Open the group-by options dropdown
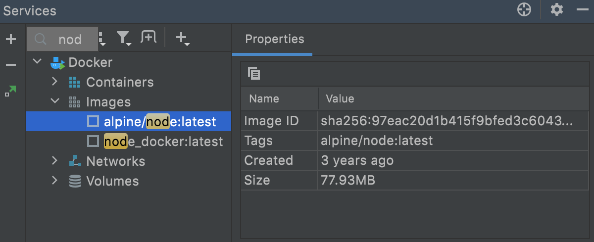This screenshot has height=242, width=594. (102, 39)
